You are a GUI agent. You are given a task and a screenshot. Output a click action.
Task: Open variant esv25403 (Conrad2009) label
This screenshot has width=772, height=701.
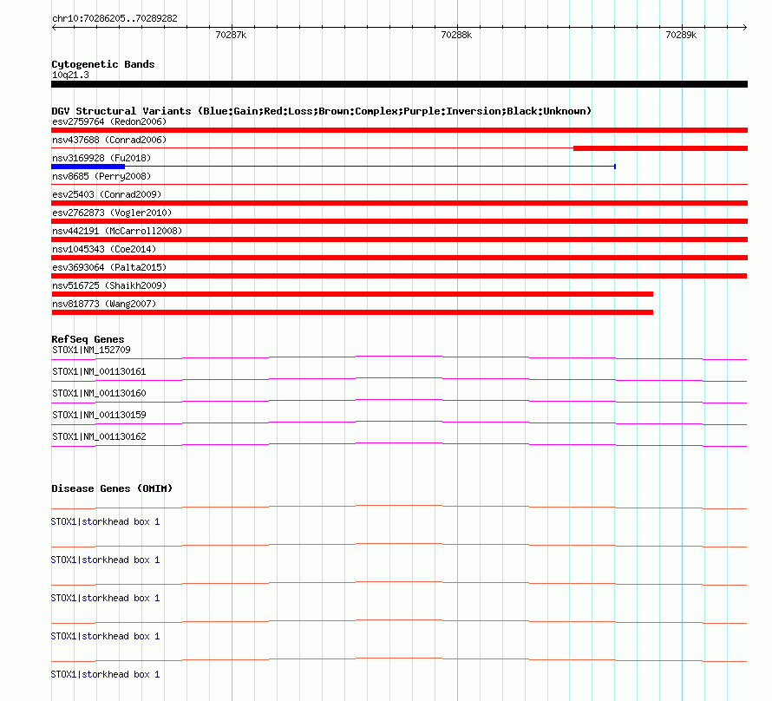pyautogui.click(x=107, y=194)
